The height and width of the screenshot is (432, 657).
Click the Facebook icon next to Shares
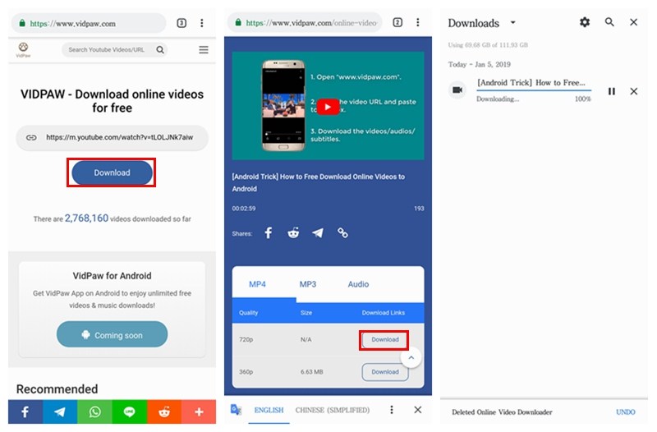point(269,233)
